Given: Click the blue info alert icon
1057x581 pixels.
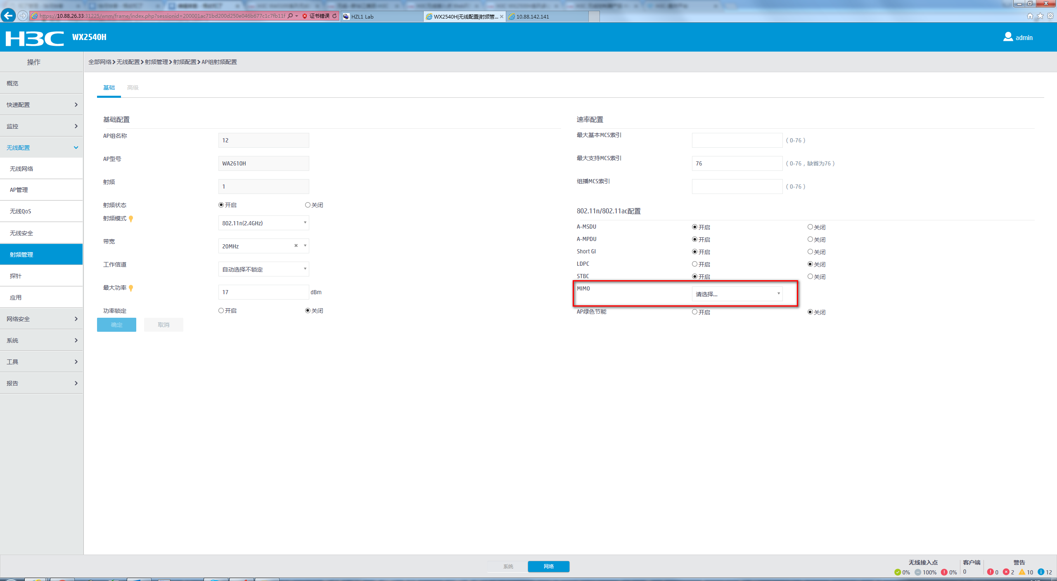Looking at the screenshot, I should pos(1041,572).
